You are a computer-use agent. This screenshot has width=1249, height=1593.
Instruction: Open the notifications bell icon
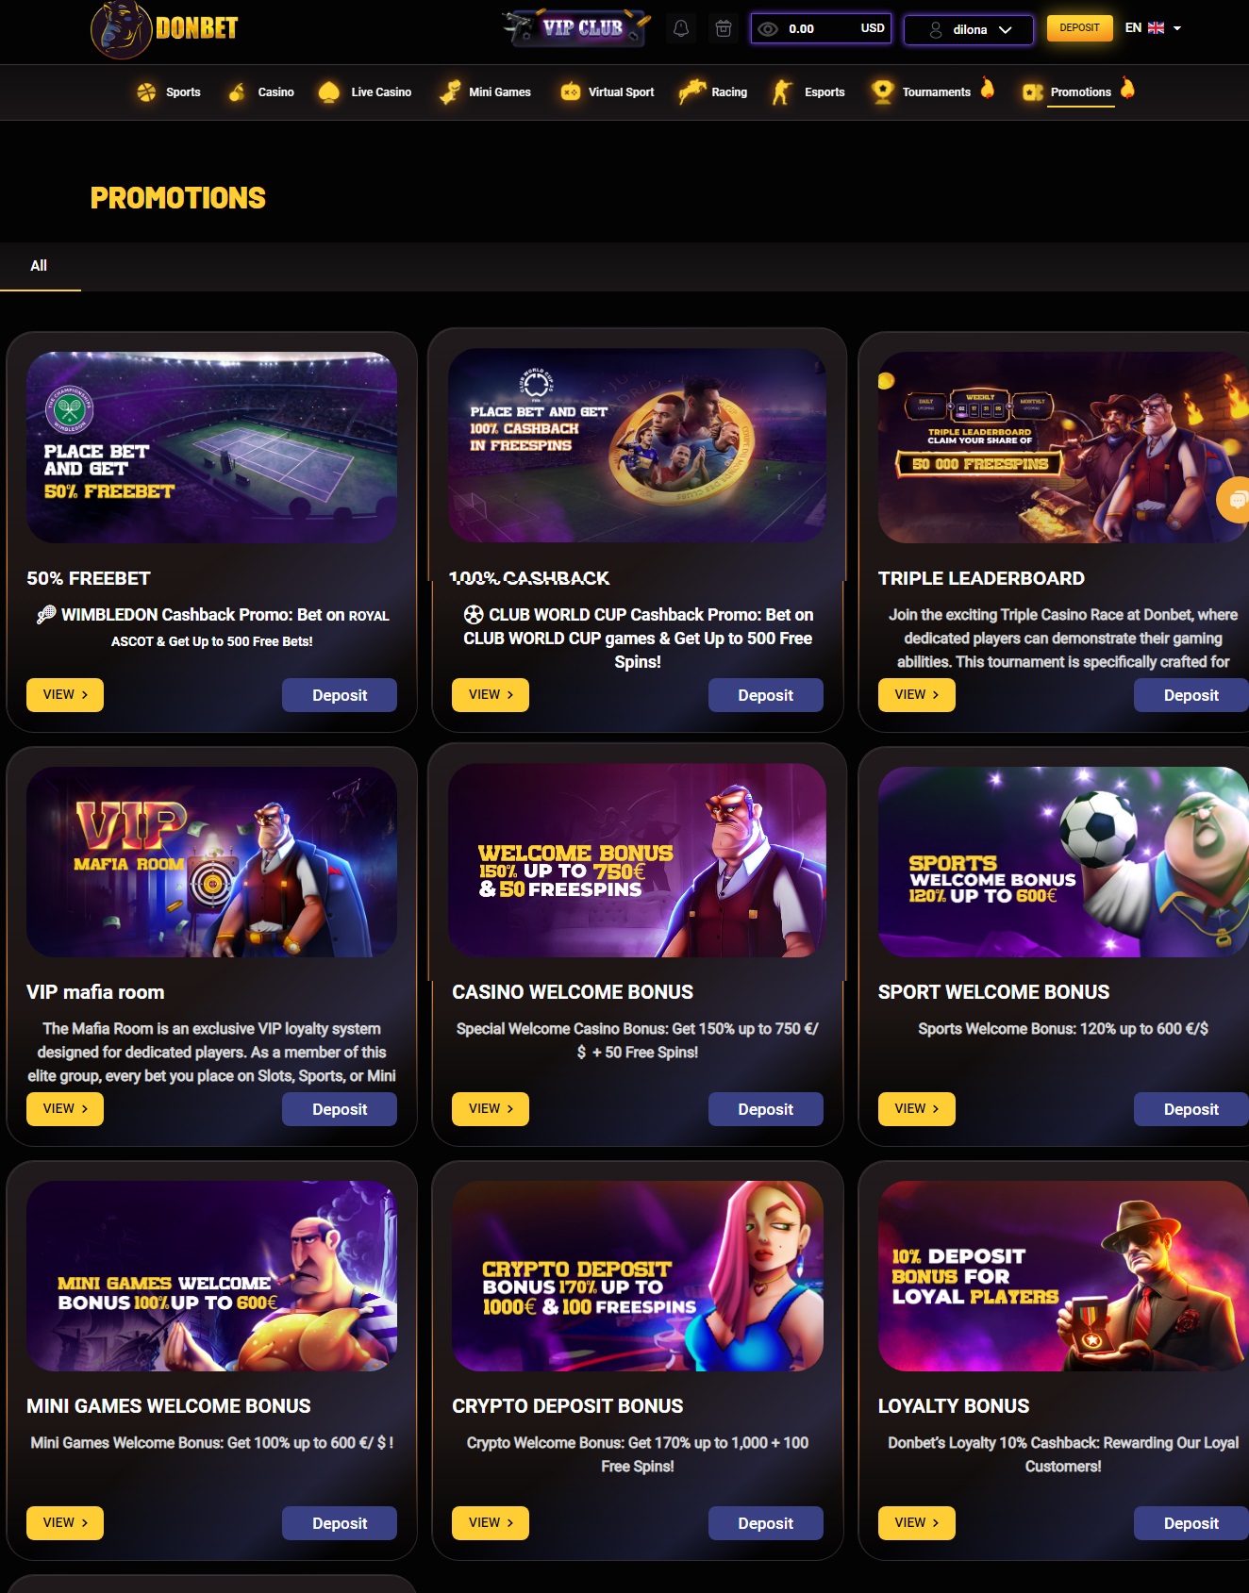681,28
